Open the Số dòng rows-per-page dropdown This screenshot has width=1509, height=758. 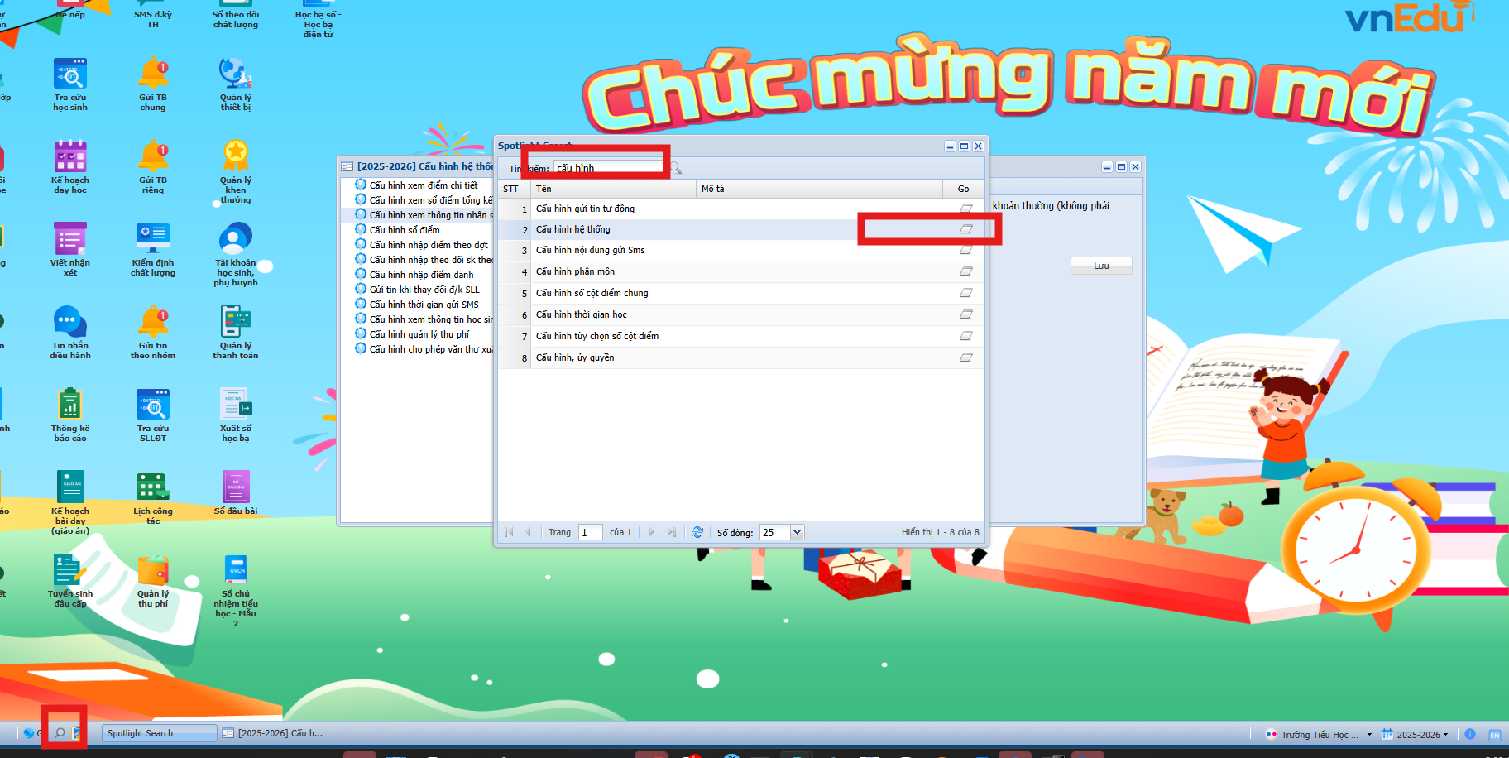point(798,532)
